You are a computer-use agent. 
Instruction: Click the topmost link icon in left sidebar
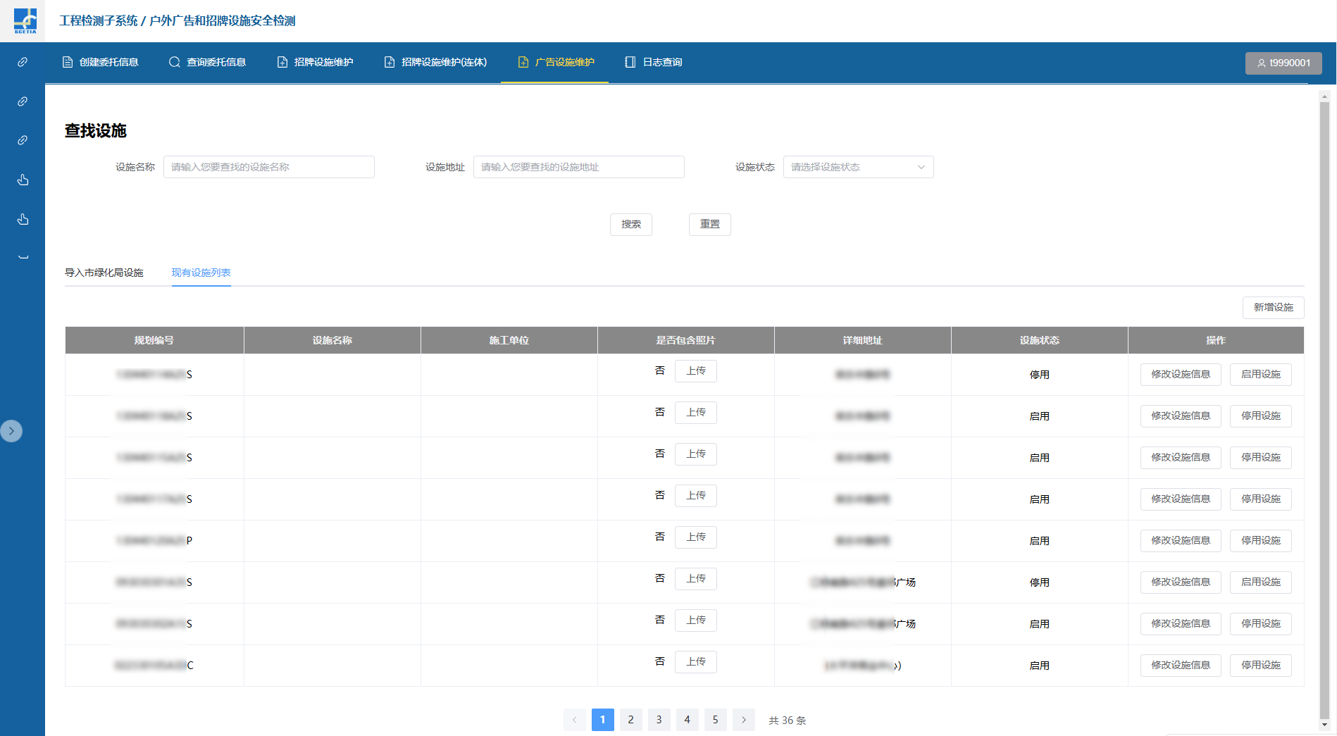pyautogui.click(x=23, y=62)
